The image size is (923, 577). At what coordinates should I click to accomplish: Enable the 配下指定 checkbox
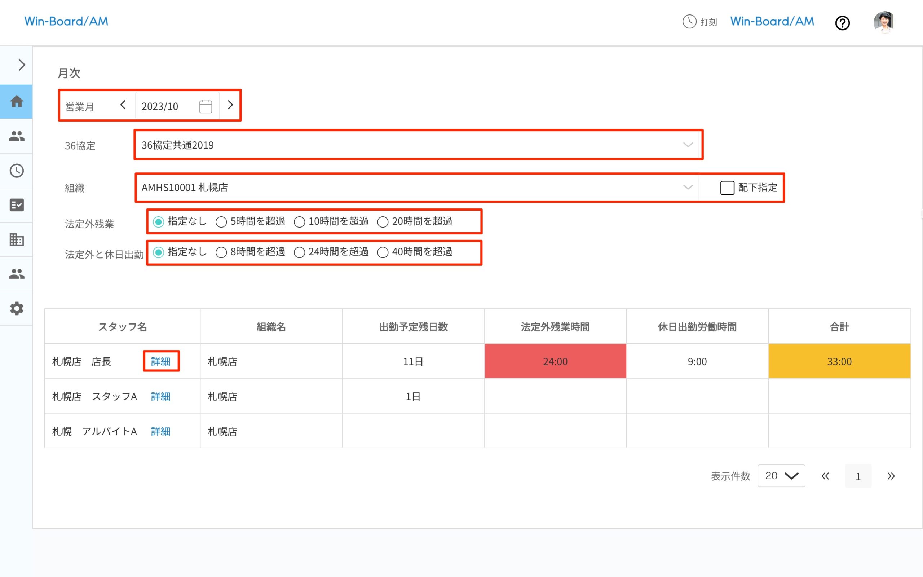click(727, 188)
